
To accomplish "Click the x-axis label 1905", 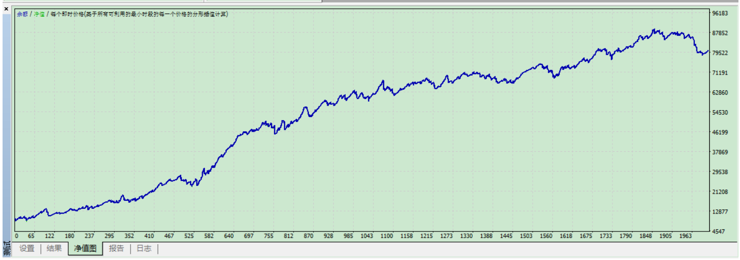I will point(665,236).
